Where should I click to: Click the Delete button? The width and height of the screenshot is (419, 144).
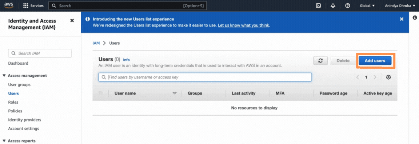343,61
